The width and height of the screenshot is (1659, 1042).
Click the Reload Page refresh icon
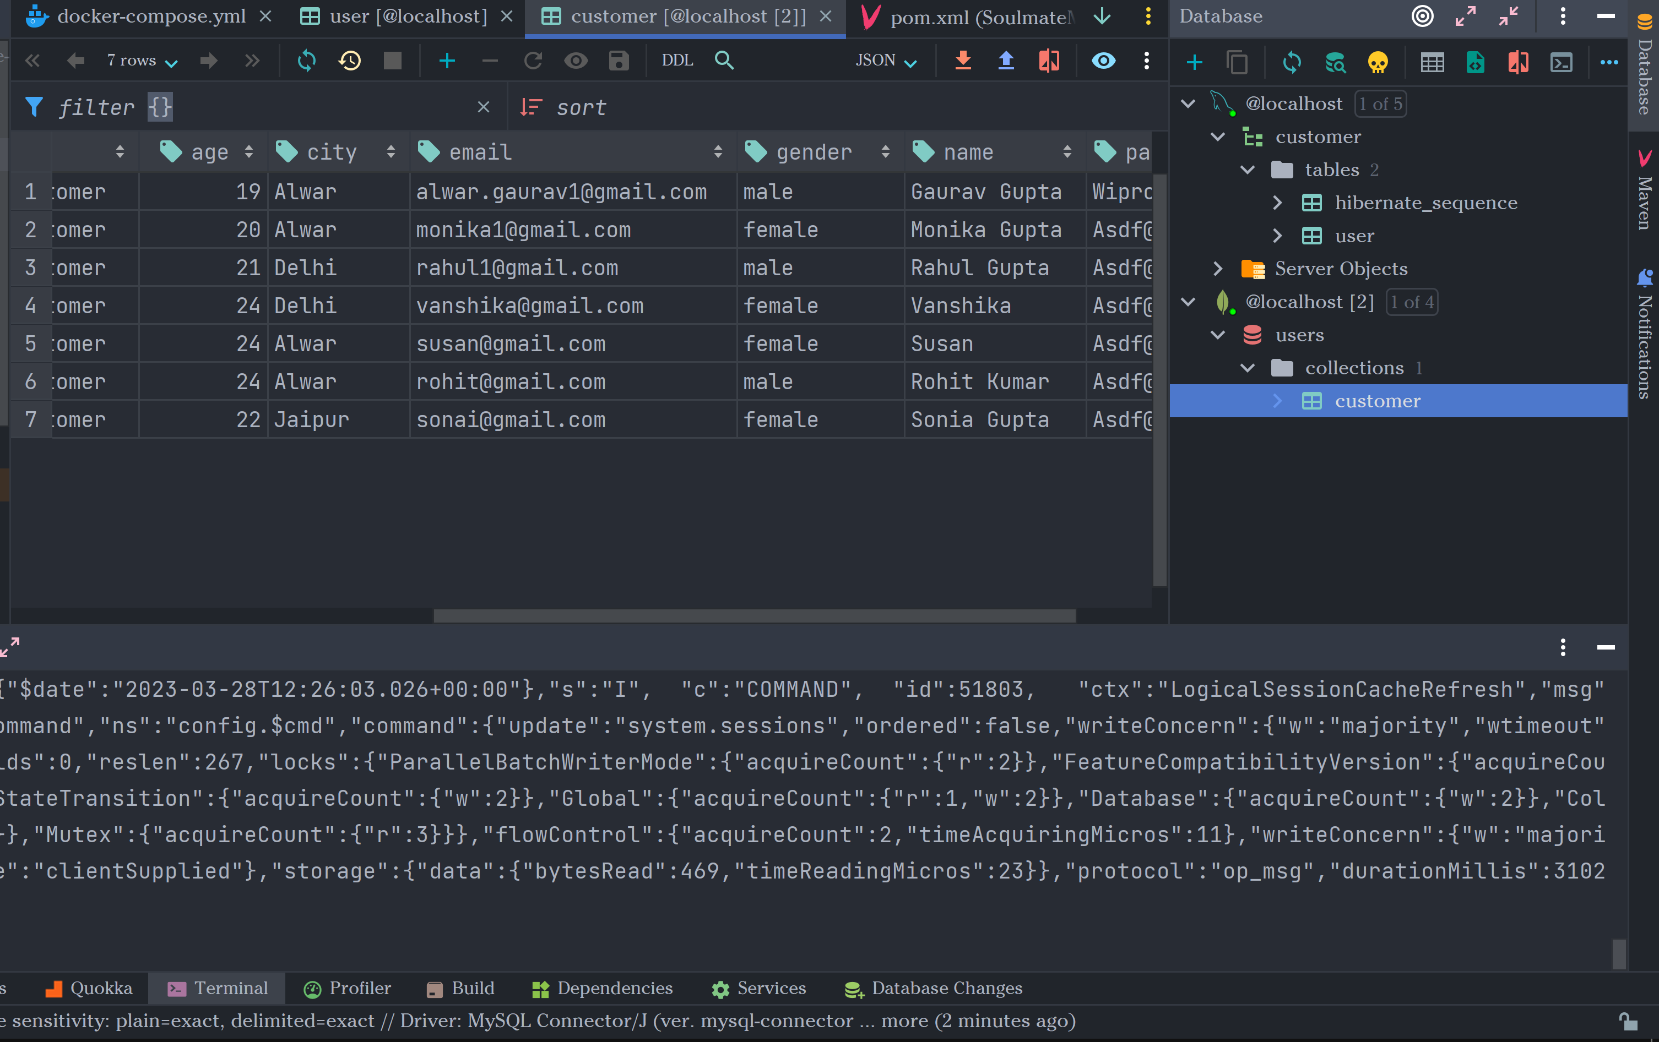tap(307, 61)
